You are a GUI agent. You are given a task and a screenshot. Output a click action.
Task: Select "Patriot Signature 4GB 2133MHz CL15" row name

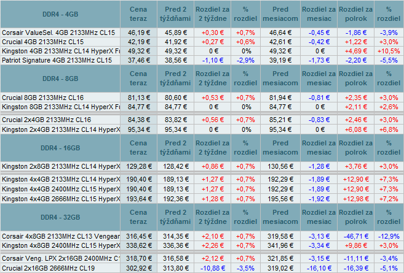(x=57, y=60)
